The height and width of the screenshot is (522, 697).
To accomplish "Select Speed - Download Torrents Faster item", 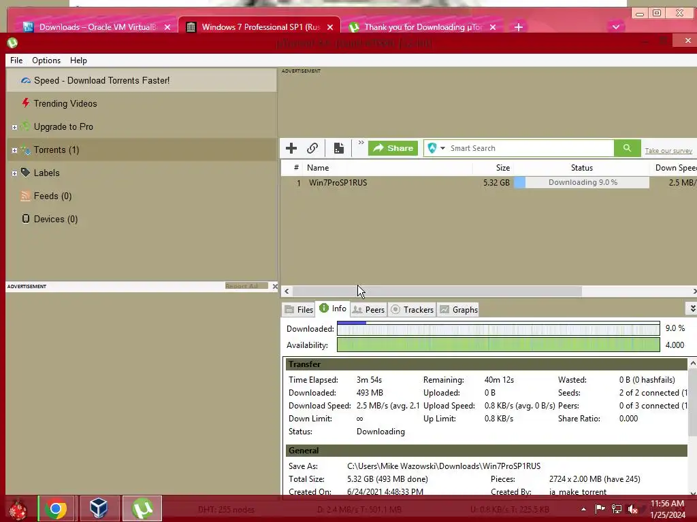I will pyautogui.click(x=142, y=80).
